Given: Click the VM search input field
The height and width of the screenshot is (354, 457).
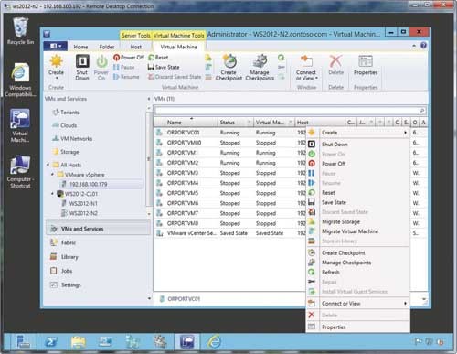Looking at the screenshot, I should (x=286, y=111).
